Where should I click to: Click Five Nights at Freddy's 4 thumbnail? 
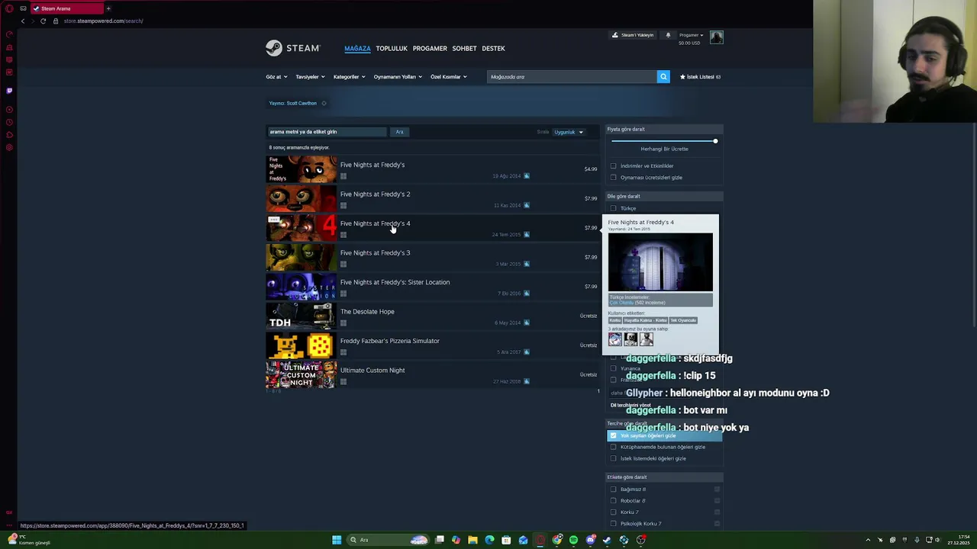(x=301, y=228)
